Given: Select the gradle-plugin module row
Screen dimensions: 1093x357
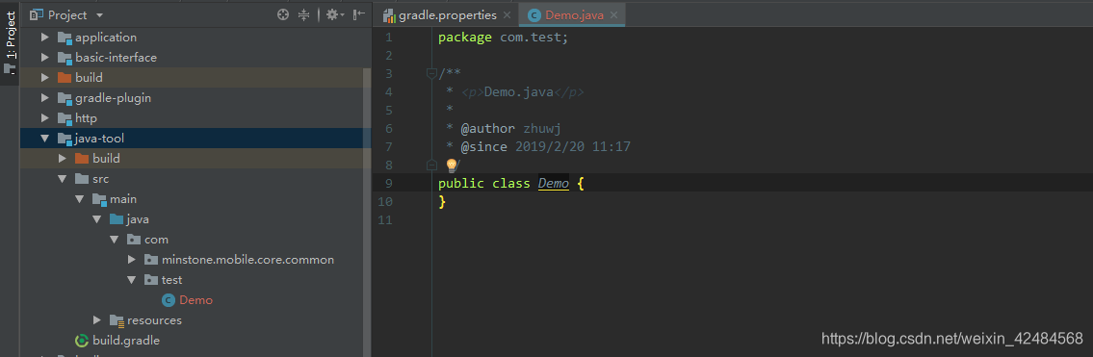Looking at the screenshot, I should [192, 97].
